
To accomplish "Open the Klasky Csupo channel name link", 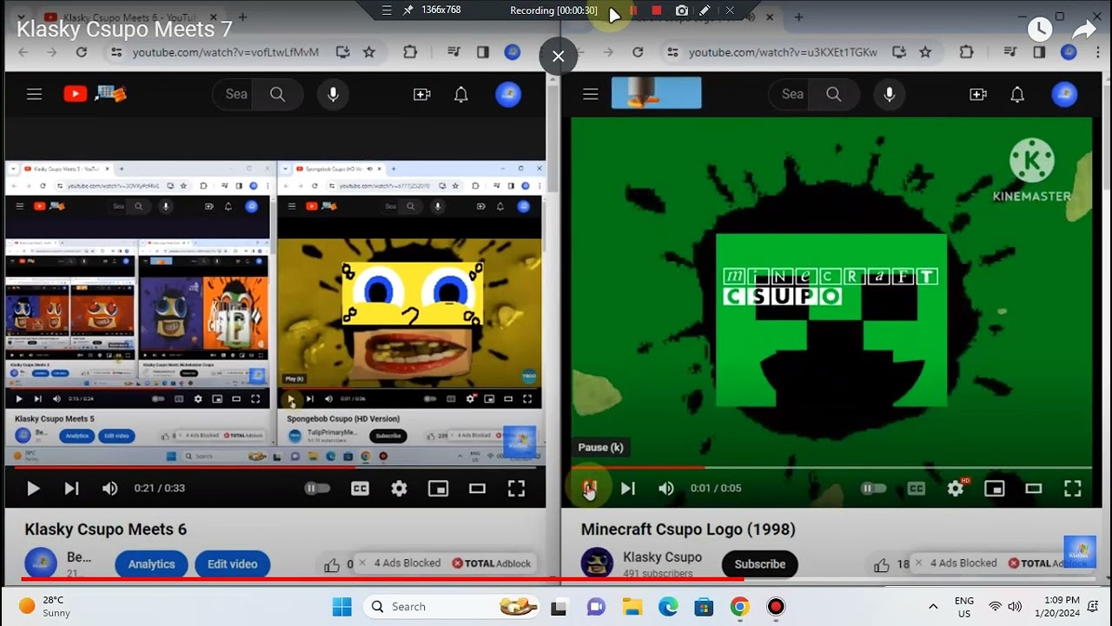I will (662, 556).
